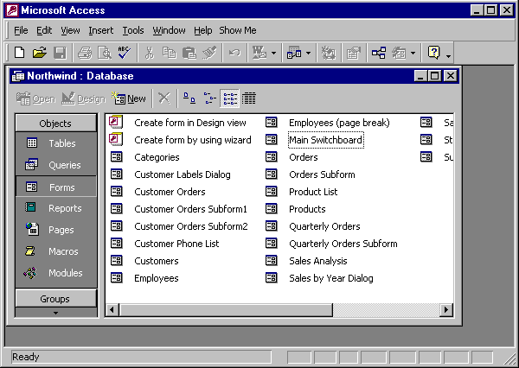This screenshot has height=368, width=519.
Task: Open a database with the folder icon
Action: pyautogui.click(x=40, y=53)
